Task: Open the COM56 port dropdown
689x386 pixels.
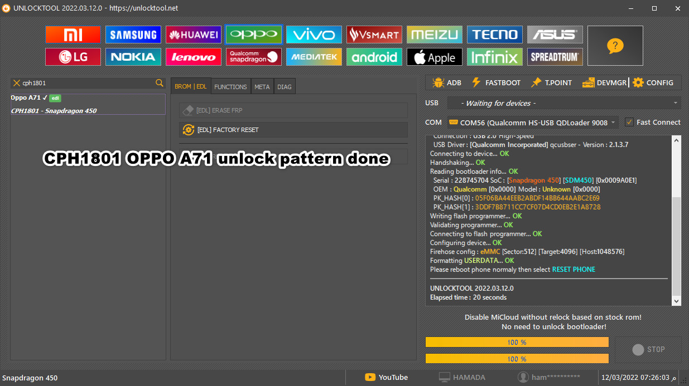Action: point(532,122)
